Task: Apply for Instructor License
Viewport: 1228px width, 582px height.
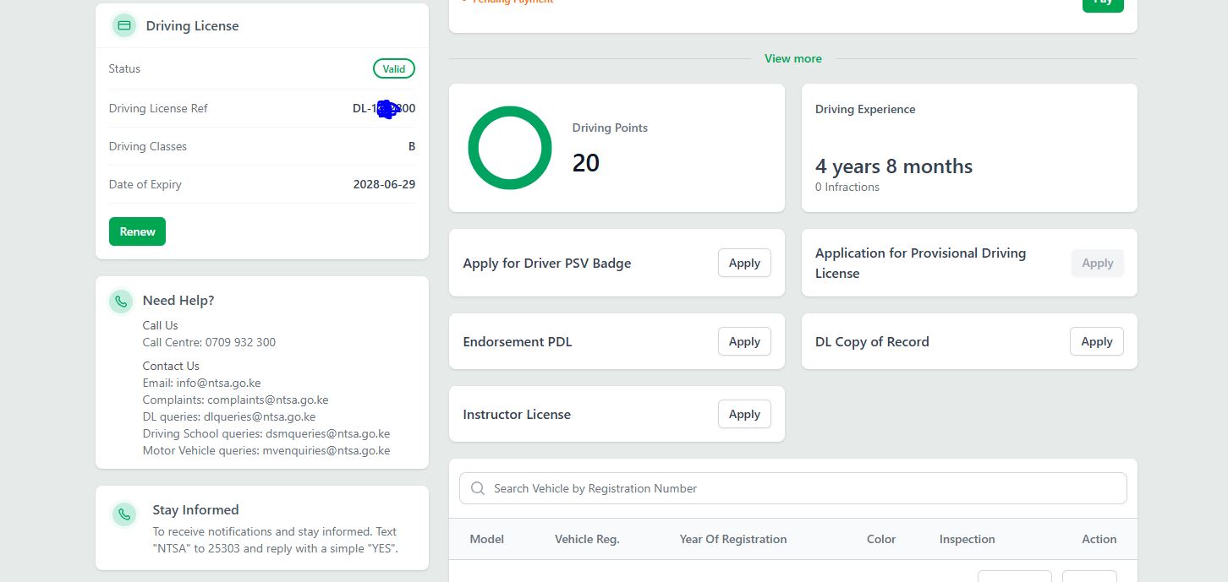Action: tap(744, 414)
